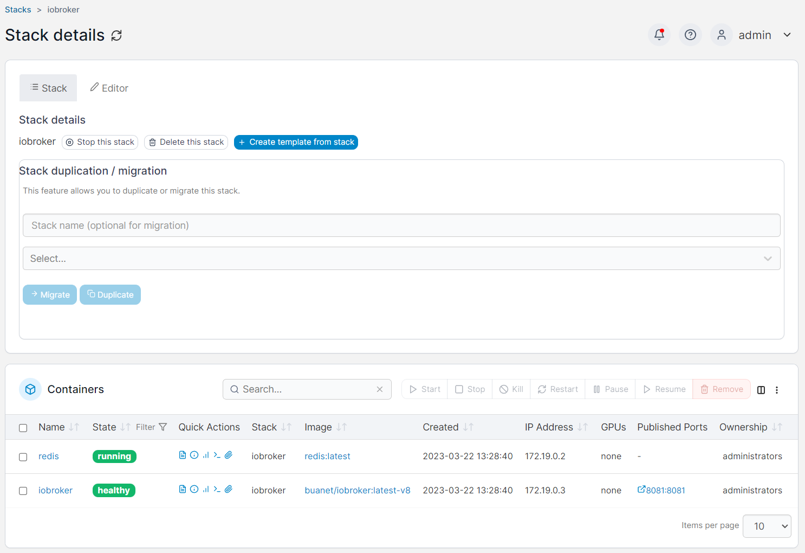Open the redis:latest image link
The image size is (805, 553).
(x=327, y=456)
